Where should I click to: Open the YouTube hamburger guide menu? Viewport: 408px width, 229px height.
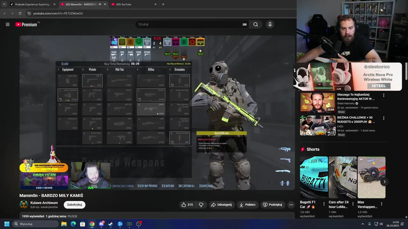tap(8, 24)
